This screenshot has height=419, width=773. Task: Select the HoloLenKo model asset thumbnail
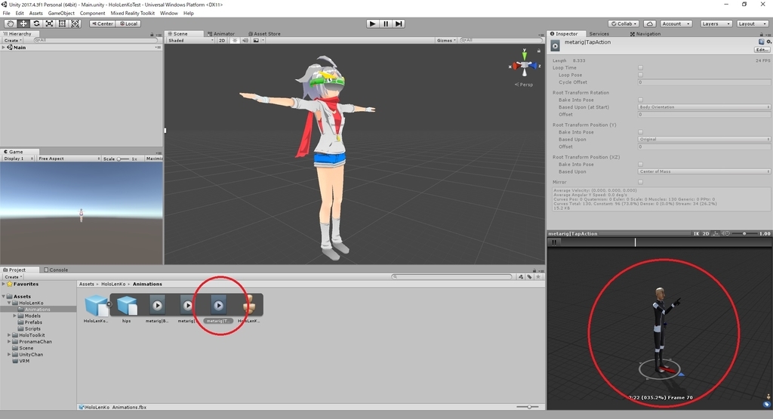coord(96,305)
